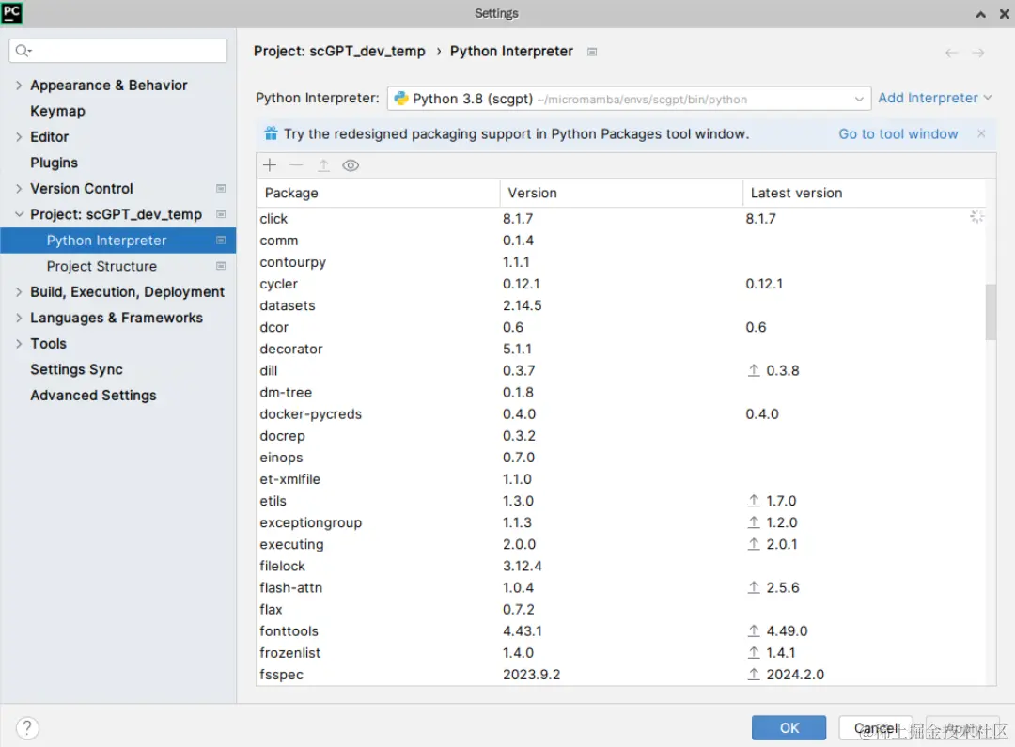Screen dimensions: 1015x747
Task: Select the contourpy package row
Action: pos(621,262)
